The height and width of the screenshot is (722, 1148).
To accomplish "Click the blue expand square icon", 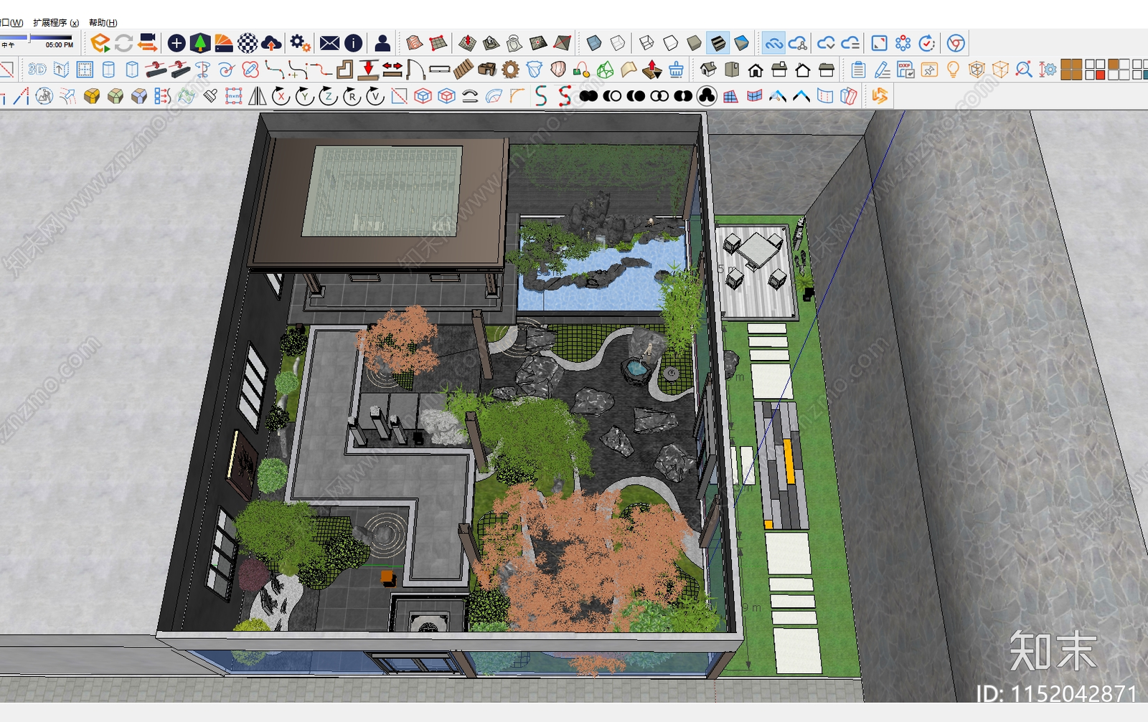I will 879,43.
